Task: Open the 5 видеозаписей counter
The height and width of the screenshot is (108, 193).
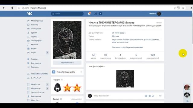Action: point(136,56)
